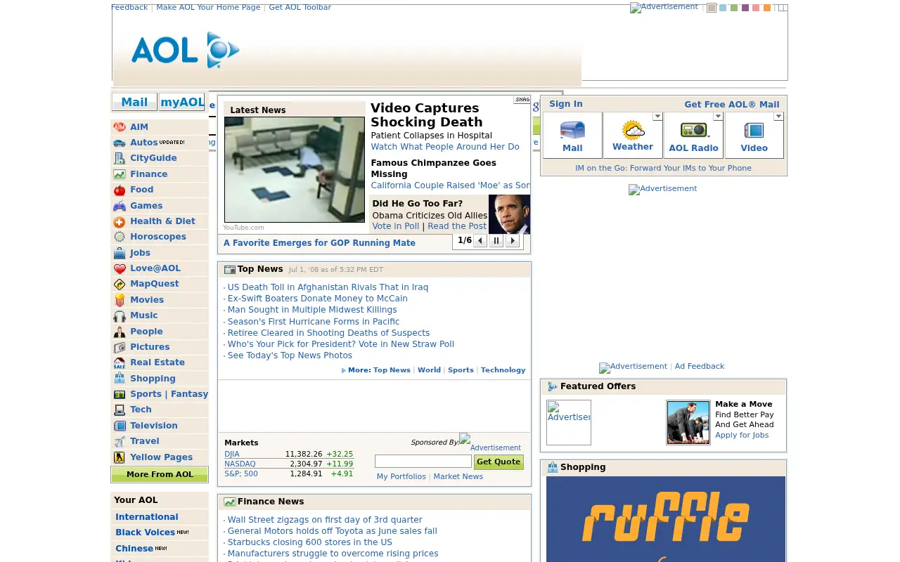
Task: Click the Real Estate sale icon
Action: click(120, 362)
